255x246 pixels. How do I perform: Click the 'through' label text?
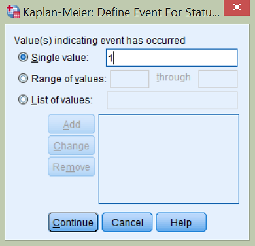(173, 77)
